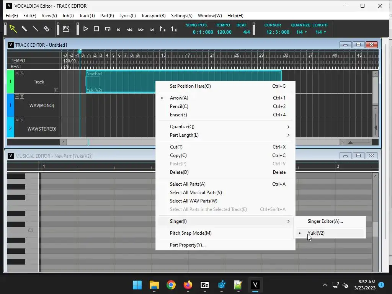Select singer Yuki(V2) in submenu

(330, 233)
